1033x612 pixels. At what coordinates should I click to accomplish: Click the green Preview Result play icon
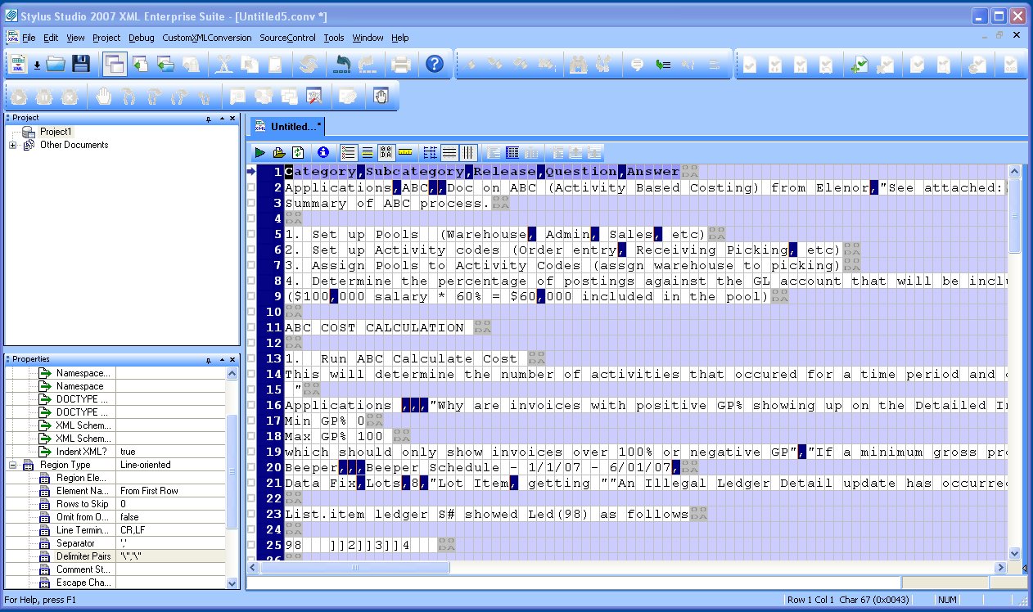[x=259, y=152]
